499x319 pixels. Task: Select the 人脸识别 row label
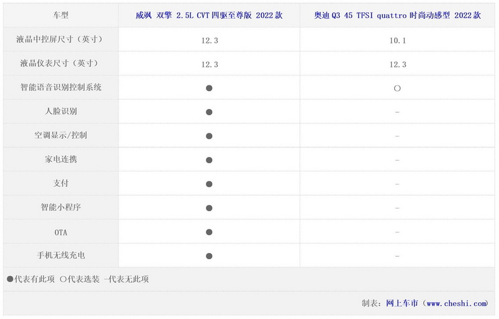click(61, 111)
